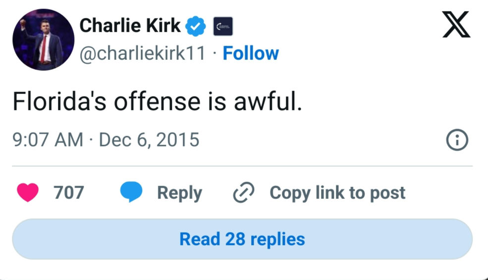Open Read 28 replies
This screenshot has width=488, height=280.
[x=242, y=239]
